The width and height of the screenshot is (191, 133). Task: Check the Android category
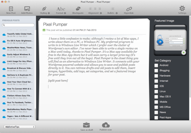156,65
